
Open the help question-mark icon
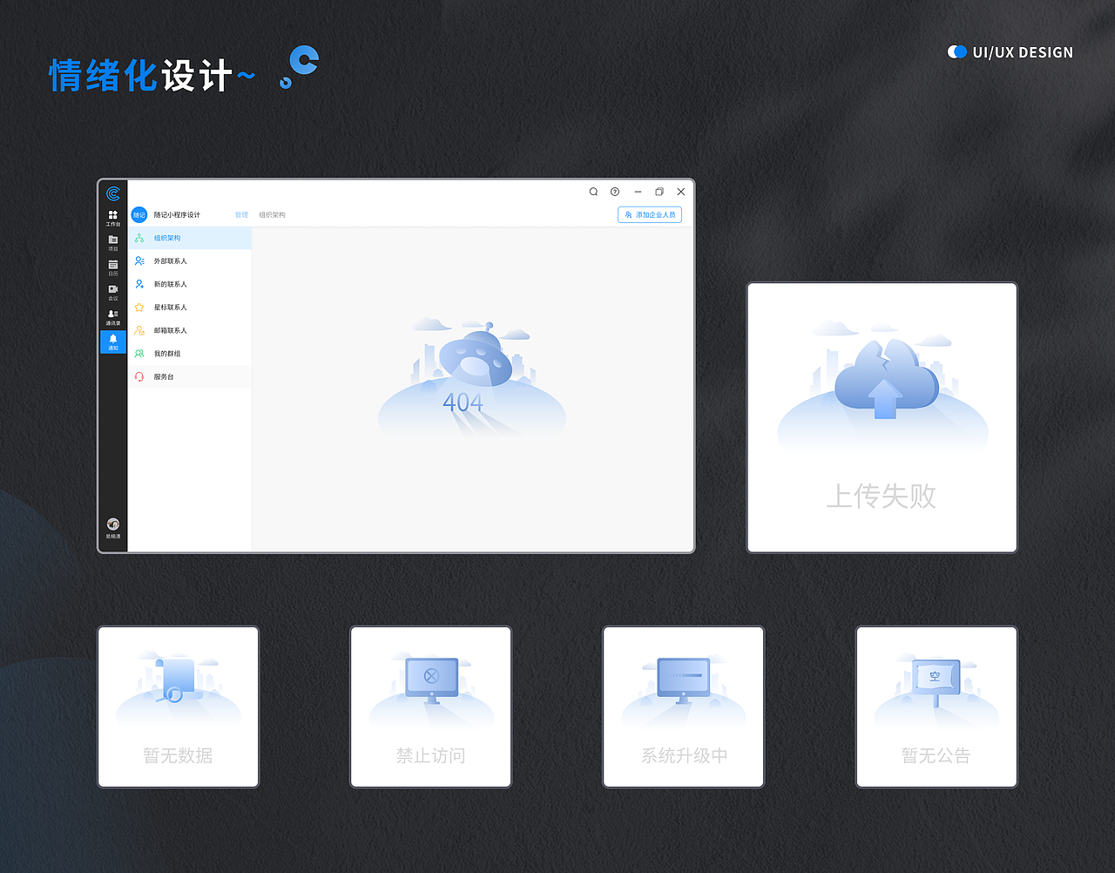(614, 192)
